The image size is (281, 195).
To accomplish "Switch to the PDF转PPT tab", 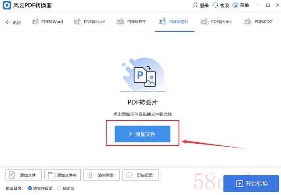I will pyautogui.click(x=131, y=22).
